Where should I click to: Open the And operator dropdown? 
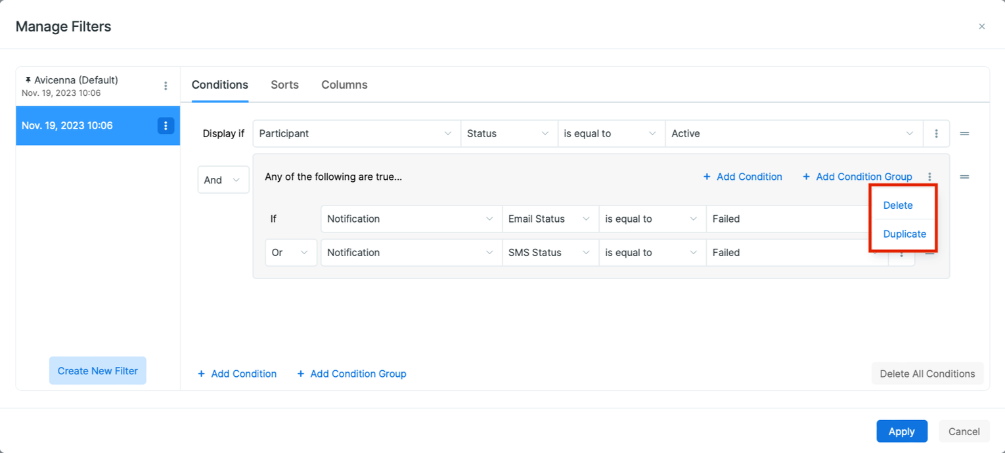[223, 179]
